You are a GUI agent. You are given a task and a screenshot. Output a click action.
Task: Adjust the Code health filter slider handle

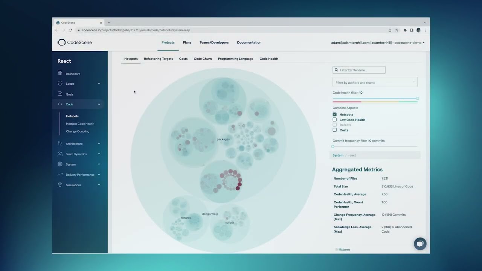417,99
